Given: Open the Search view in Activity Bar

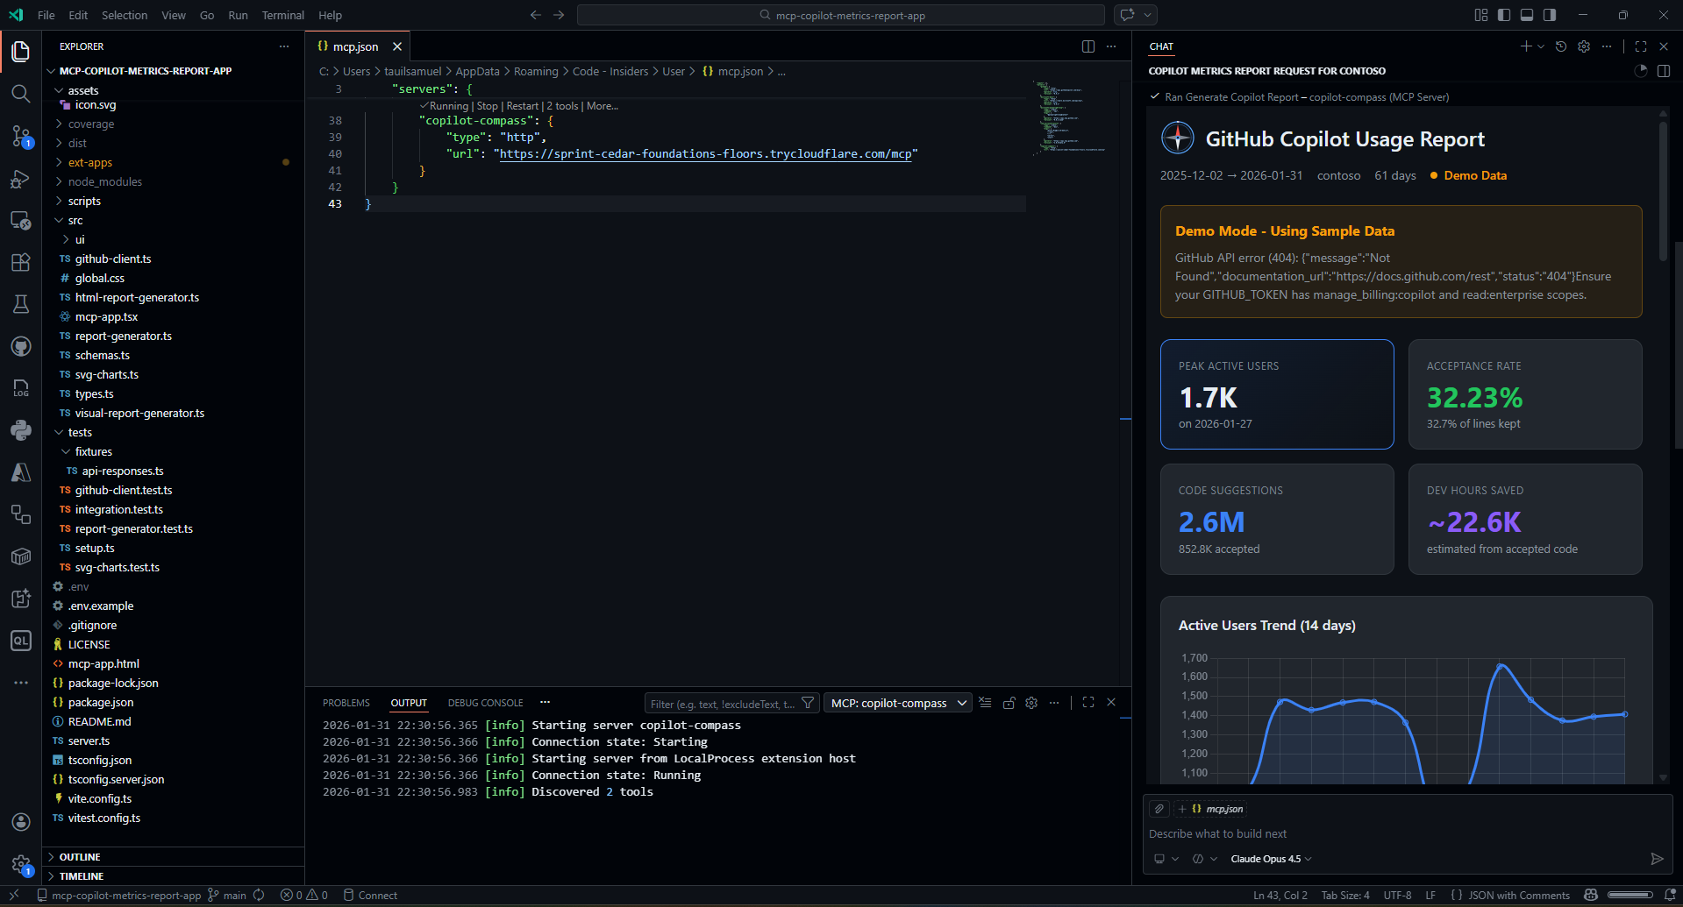Looking at the screenshot, I should point(21,94).
